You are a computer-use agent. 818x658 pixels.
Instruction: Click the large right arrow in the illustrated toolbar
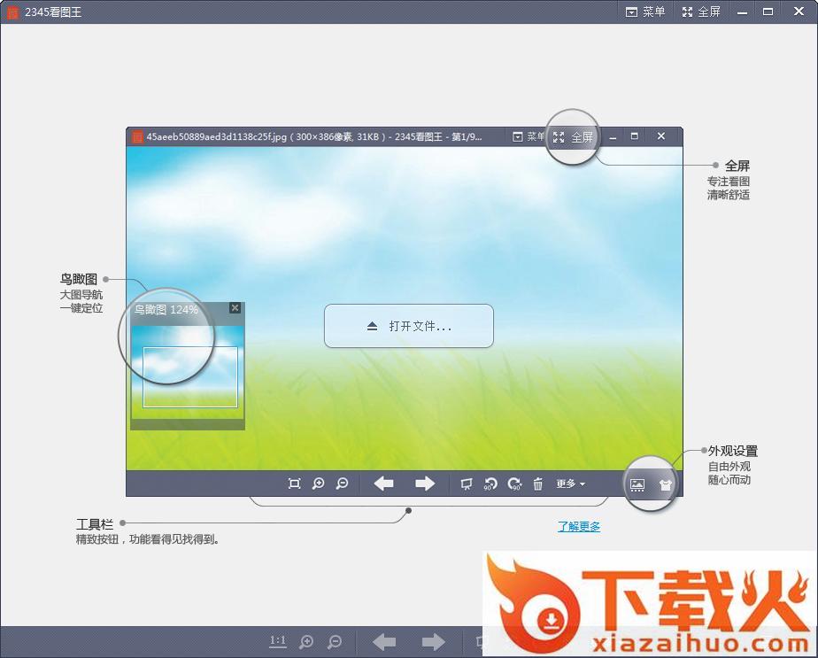(425, 484)
